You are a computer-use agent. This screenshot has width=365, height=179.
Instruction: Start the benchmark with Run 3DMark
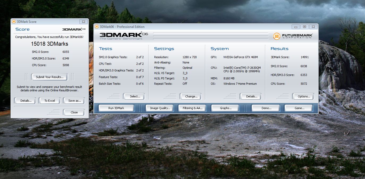coord(116,108)
